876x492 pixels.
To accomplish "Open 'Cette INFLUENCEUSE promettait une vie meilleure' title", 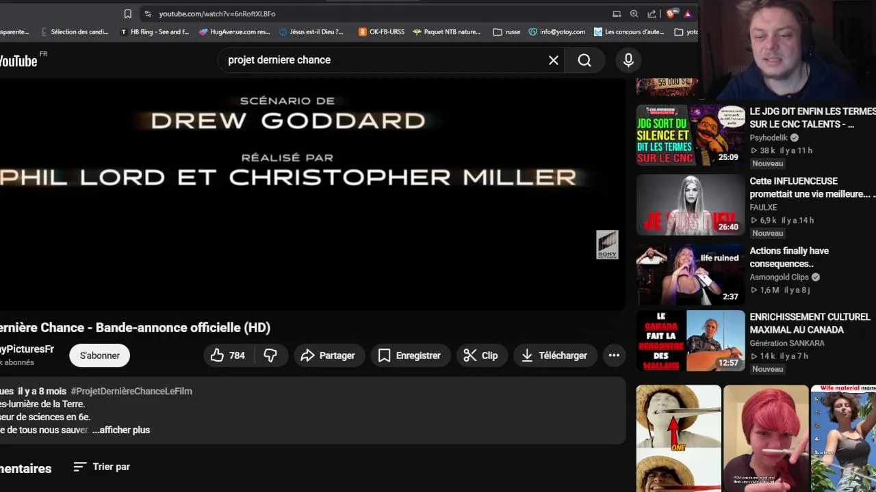I will [x=812, y=187].
